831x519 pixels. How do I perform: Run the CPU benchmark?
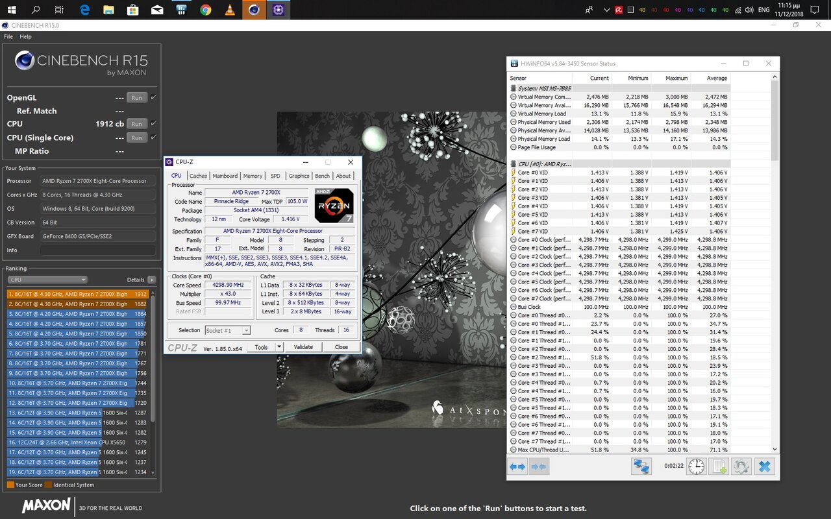(x=136, y=124)
